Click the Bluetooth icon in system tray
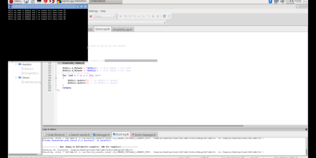Viewport: 316px width, 158px height. click(x=270, y=2)
